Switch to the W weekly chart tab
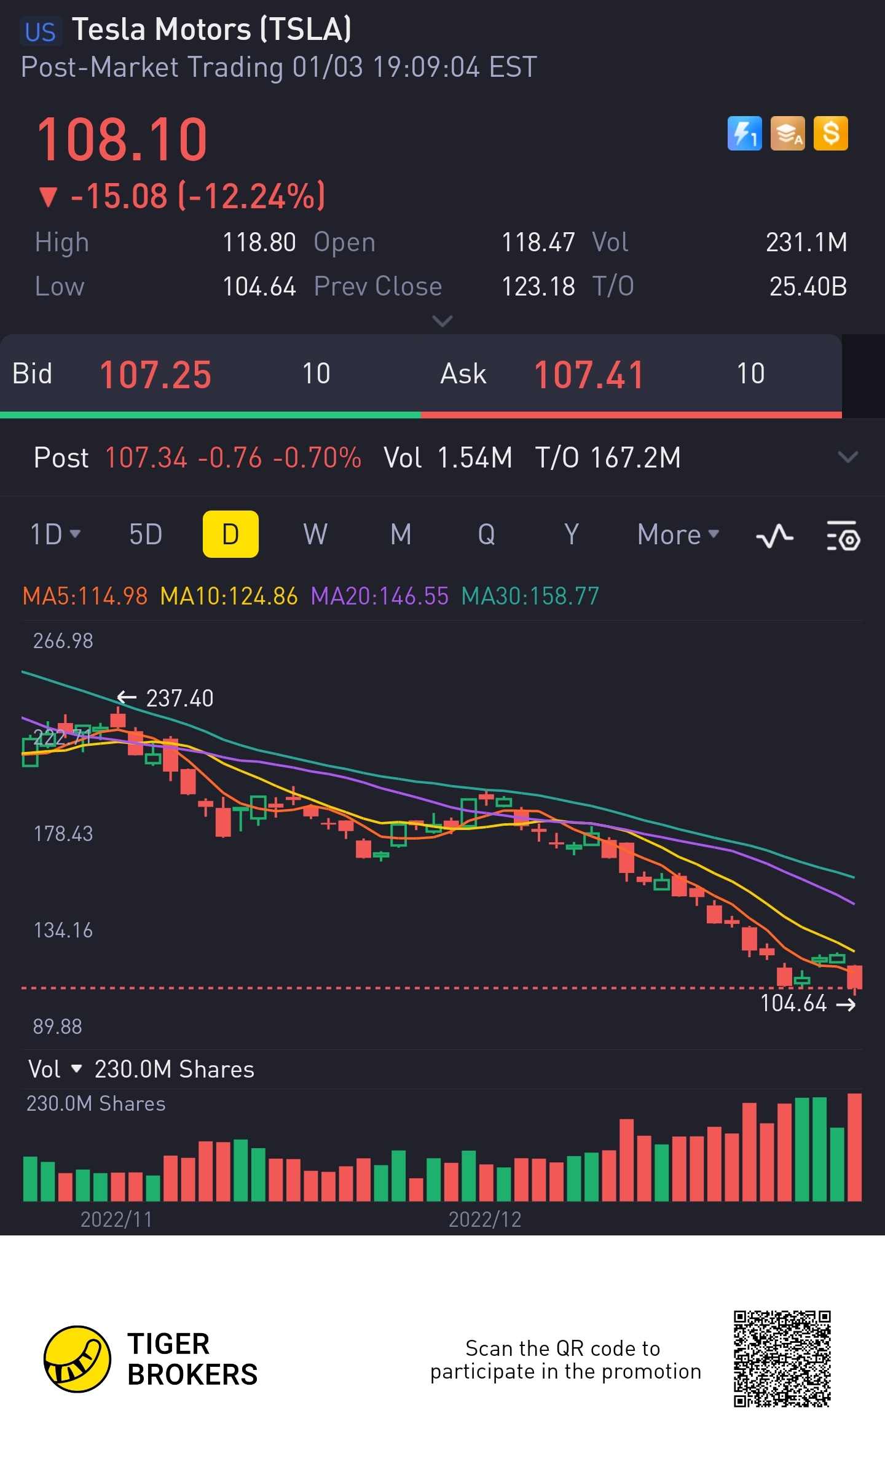The width and height of the screenshot is (885, 1483). [315, 534]
